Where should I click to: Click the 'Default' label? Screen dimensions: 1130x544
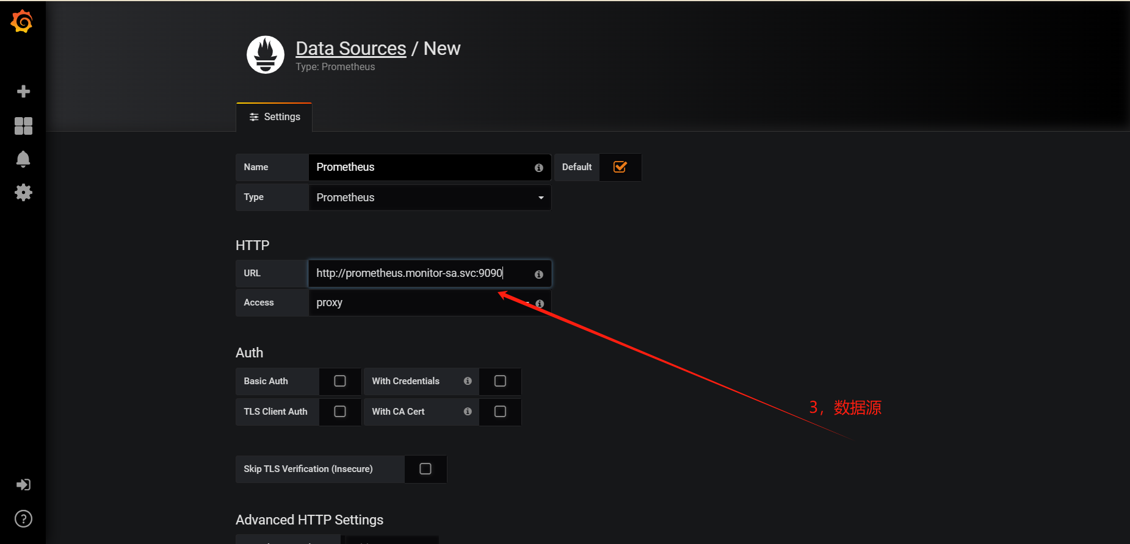577,167
